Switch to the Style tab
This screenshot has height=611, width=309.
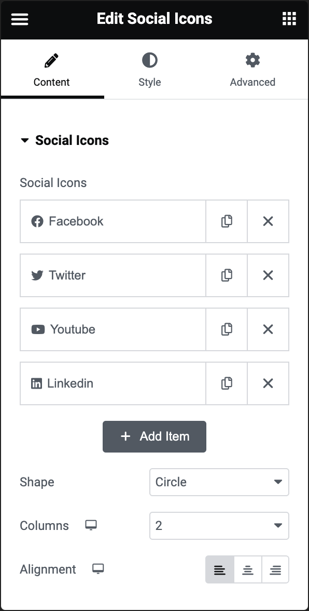coord(149,68)
